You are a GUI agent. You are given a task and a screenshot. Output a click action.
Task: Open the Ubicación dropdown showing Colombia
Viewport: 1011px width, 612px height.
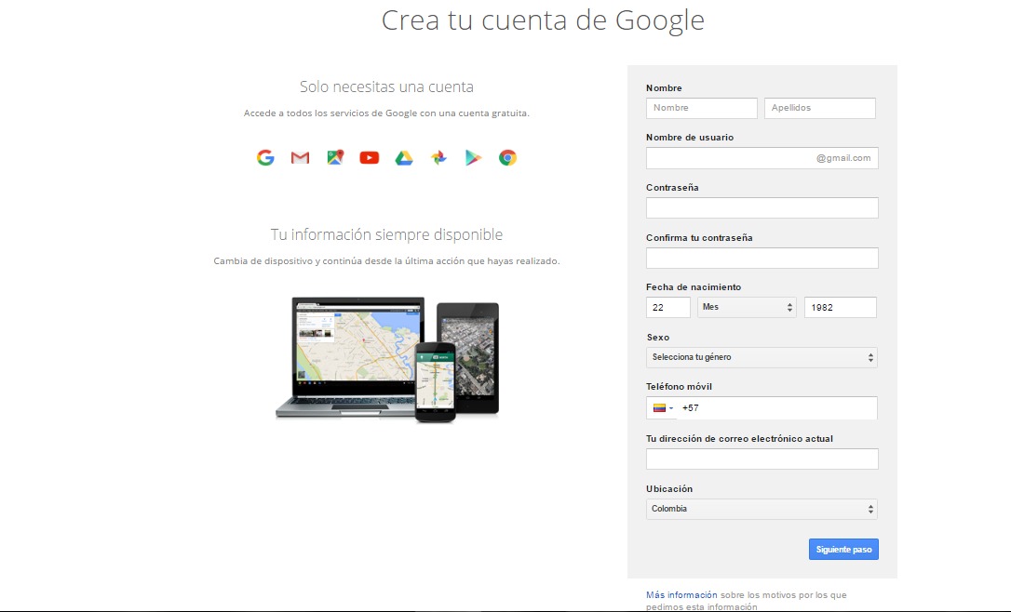tap(762, 509)
